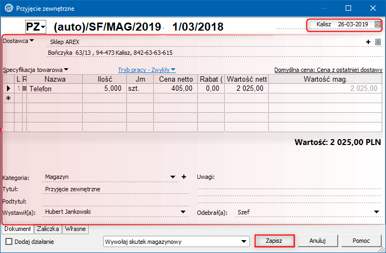Open the supplier list icon

[378, 42]
